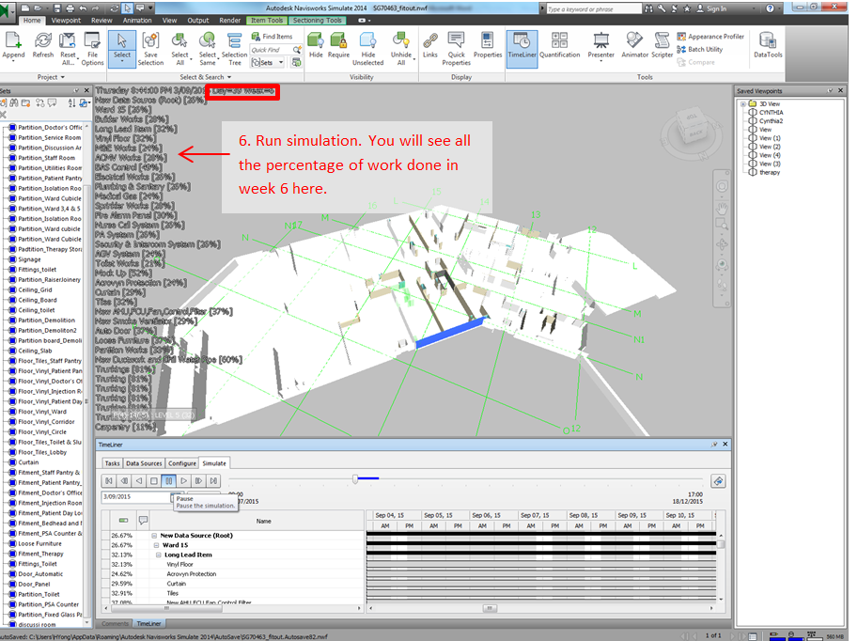This screenshot has height=641, width=858.
Task: Collapse the Long Lead Item task
Action: (159, 555)
